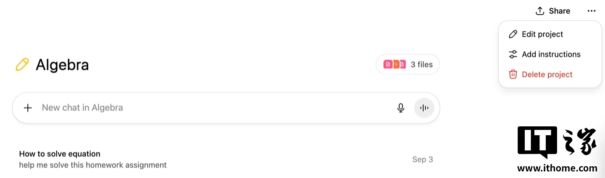The height and width of the screenshot is (178, 605).
Task: Click the first pink file icon
Action: click(388, 64)
